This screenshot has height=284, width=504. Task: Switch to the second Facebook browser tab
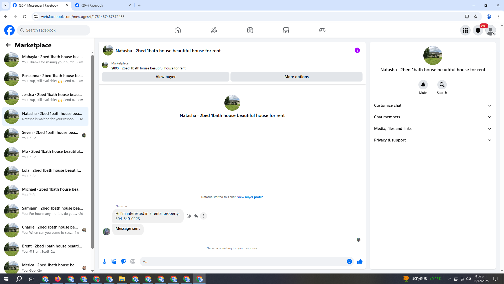pos(103,6)
